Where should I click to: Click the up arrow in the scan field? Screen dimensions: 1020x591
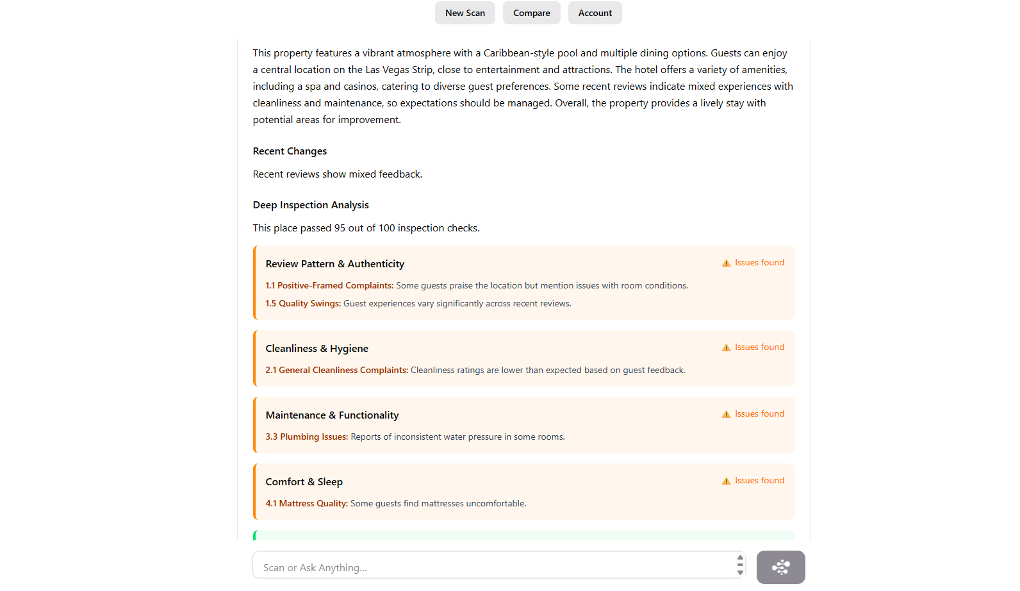pos(740,558)
